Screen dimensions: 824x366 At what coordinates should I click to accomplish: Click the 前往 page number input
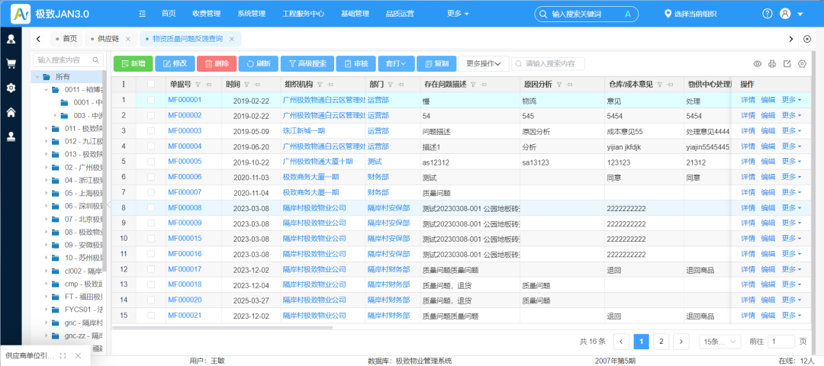[781, 342]
